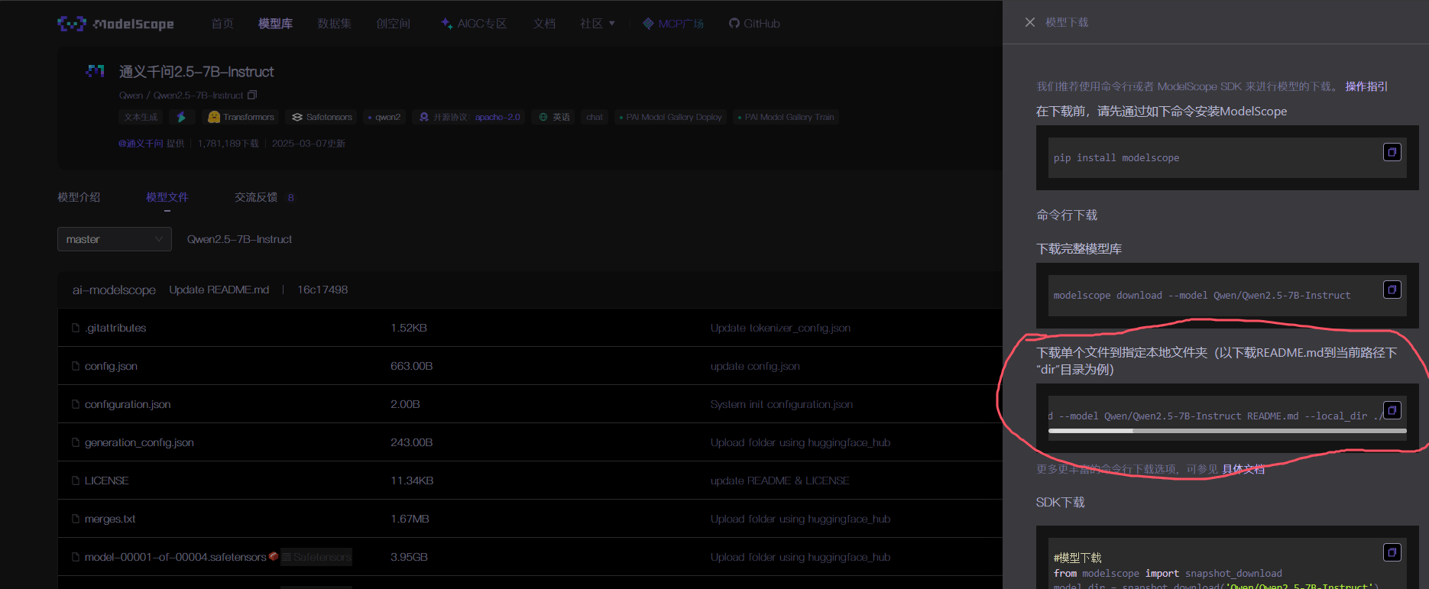The height and width of the screenshot is (589, 1429).
Task: Click the lightning bolt tag icon
Action: click(x=181, y=117)
